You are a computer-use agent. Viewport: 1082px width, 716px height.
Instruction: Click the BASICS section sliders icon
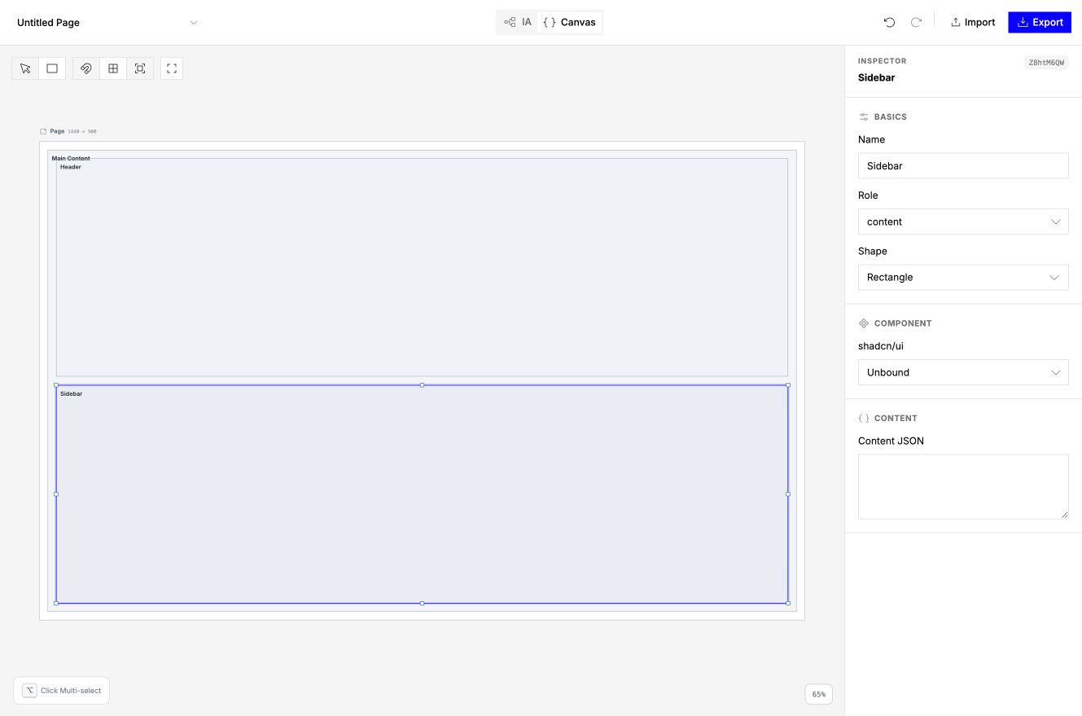point(864,117)
